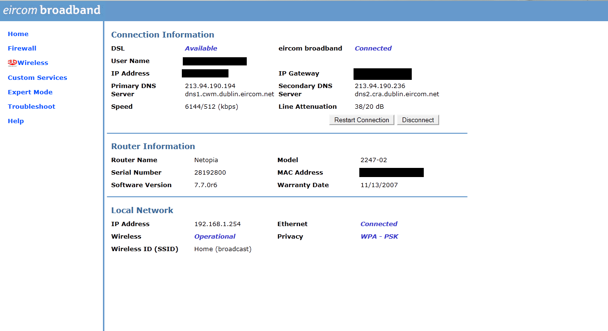Open the WPA - PSK privacy settings link
Image resolution: width=608 pixels, height=331 pixels.
pos(380,236)
